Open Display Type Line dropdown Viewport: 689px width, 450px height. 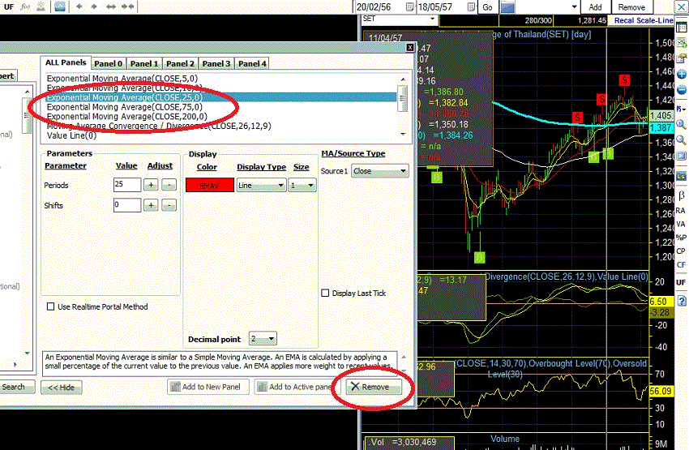click(x=262, y=186)
